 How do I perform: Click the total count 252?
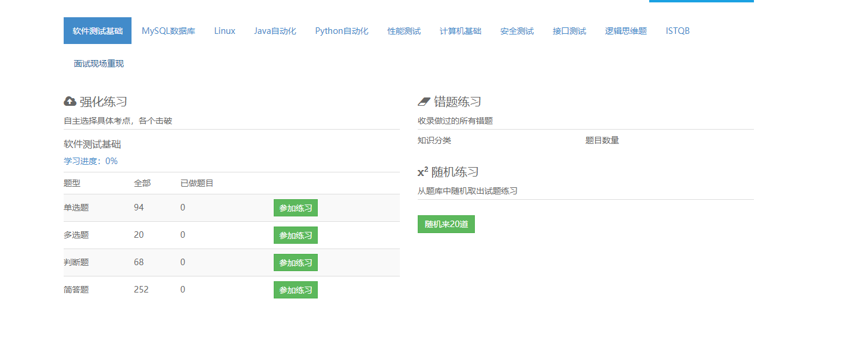coord(141,290)
